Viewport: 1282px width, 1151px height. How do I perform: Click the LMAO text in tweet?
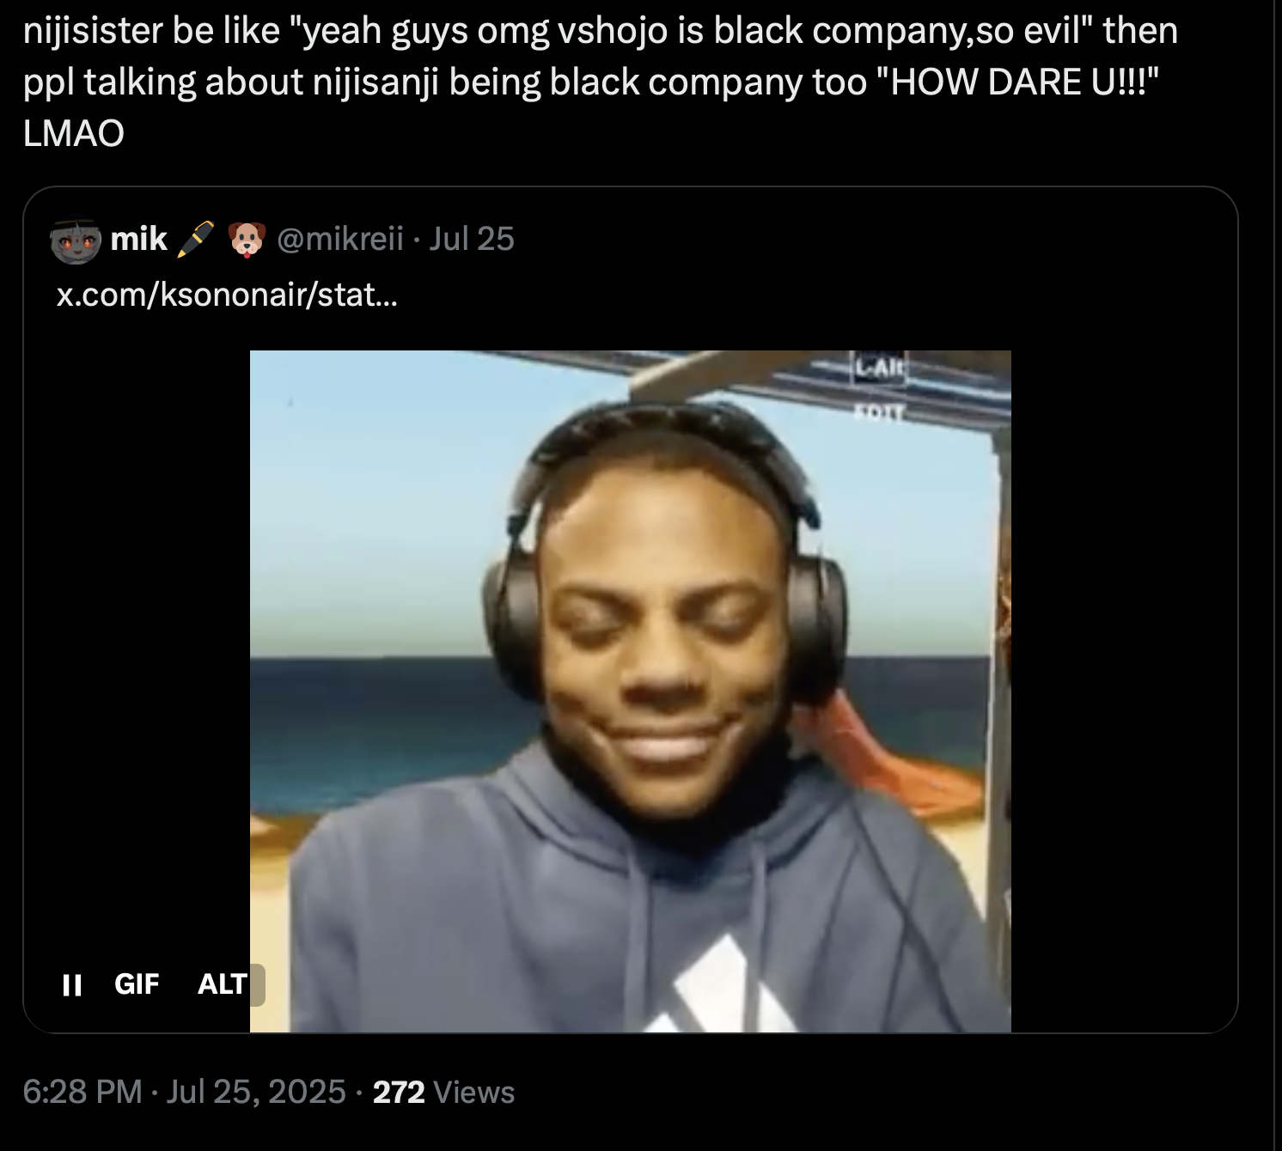coord(74,134)
